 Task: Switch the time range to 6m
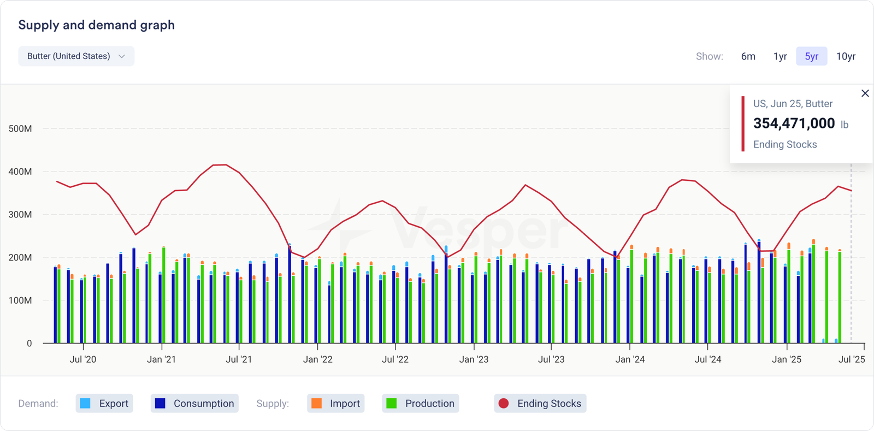748,56
